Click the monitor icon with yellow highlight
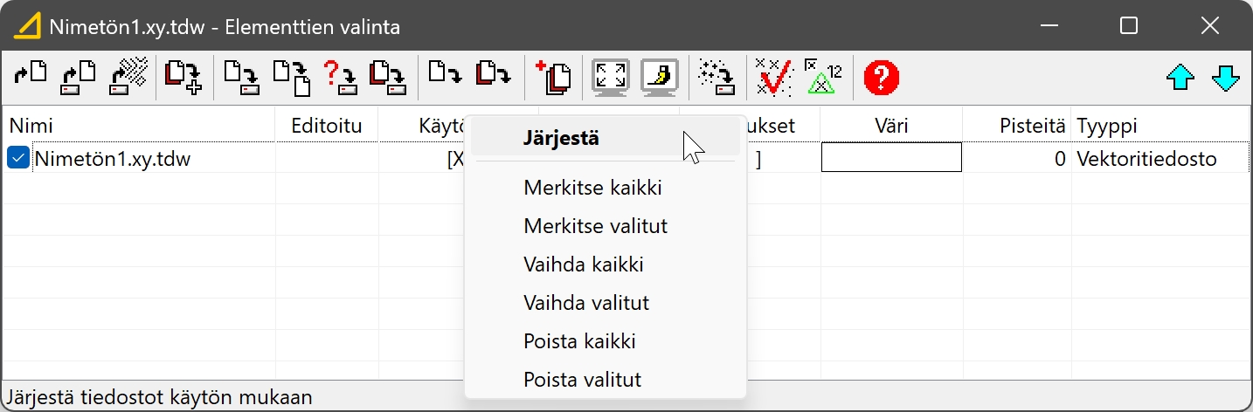The image size is (1253, 412). click(660, 77)
